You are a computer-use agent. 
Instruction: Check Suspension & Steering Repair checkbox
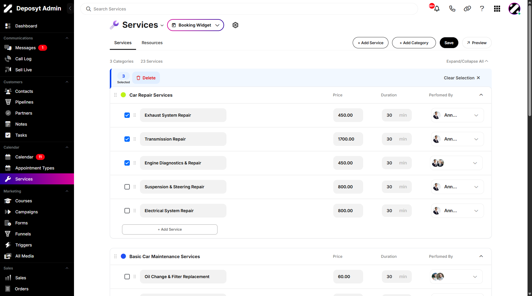127,187
